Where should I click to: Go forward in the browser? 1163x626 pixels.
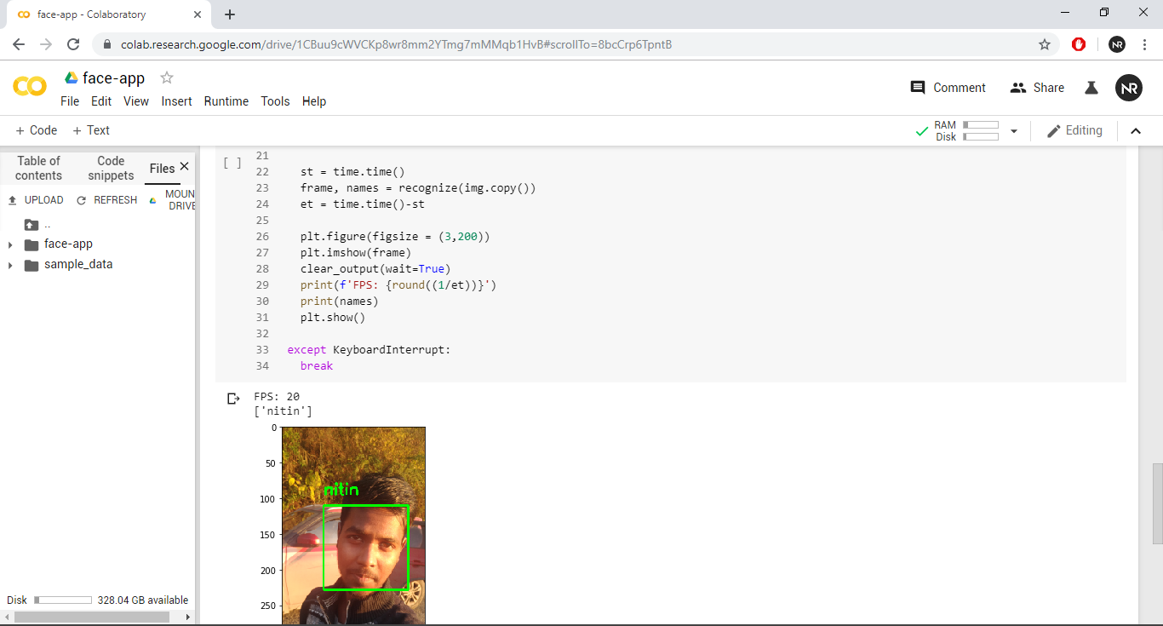[46, 44]
